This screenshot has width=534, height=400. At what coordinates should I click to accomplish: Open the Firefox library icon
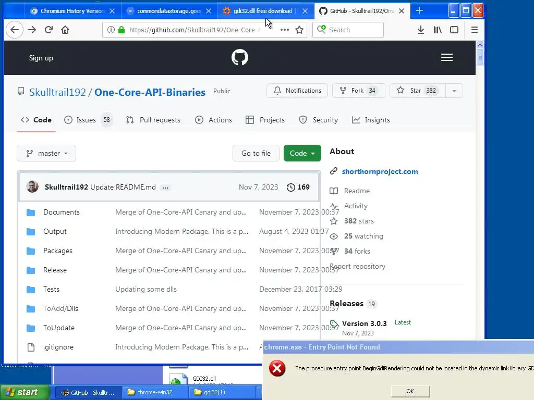pyautogui.click(x=438, y=30)
